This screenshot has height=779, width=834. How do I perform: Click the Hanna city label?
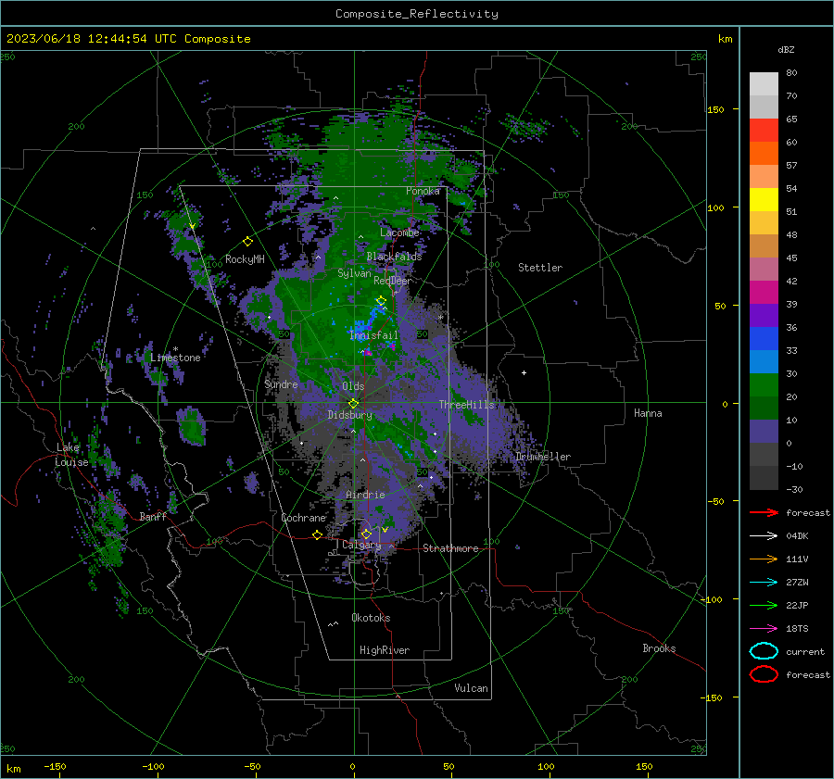[648, 413]
